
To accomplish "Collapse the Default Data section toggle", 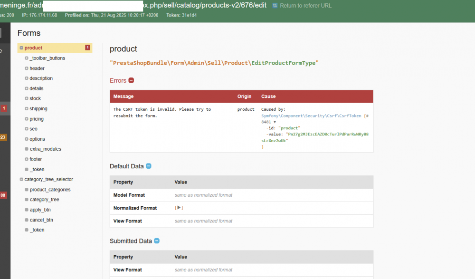I will pyautogui.click(x=148, y=166).
